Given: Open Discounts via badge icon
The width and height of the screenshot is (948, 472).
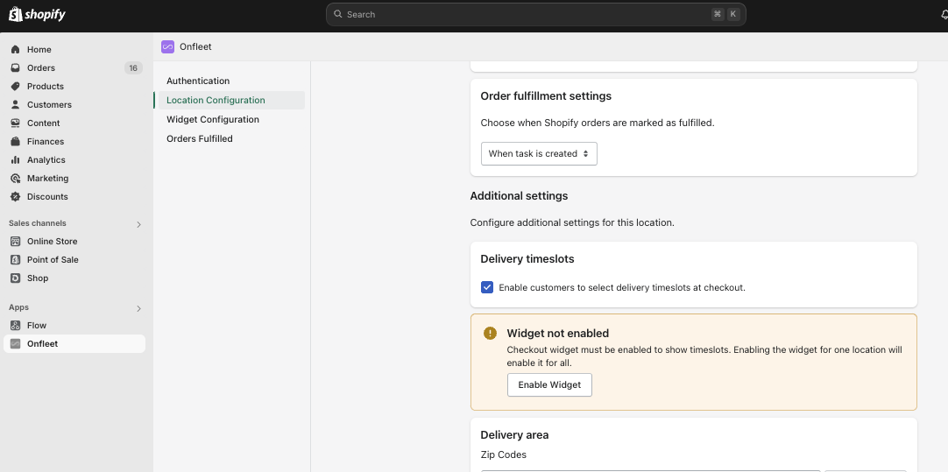Looking at the screenshot, I should coord(16,196).
